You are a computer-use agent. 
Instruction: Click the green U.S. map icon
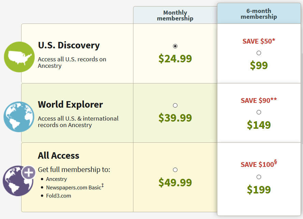(19, 57)
